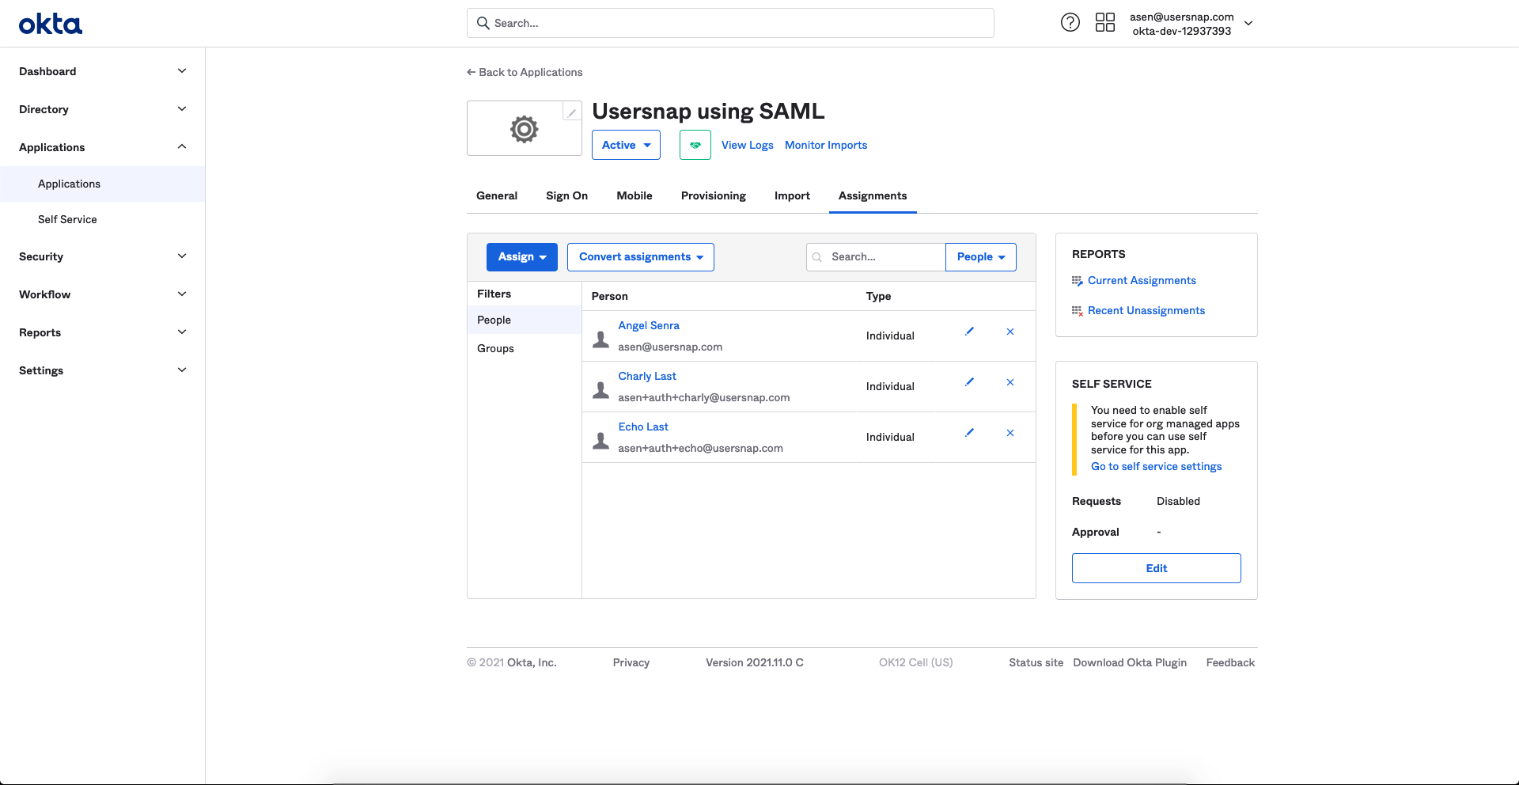Edit Charly Last's assignment pencil icon
The image size is (1519, 785).
pyautogui.click(x=969, y=382)
